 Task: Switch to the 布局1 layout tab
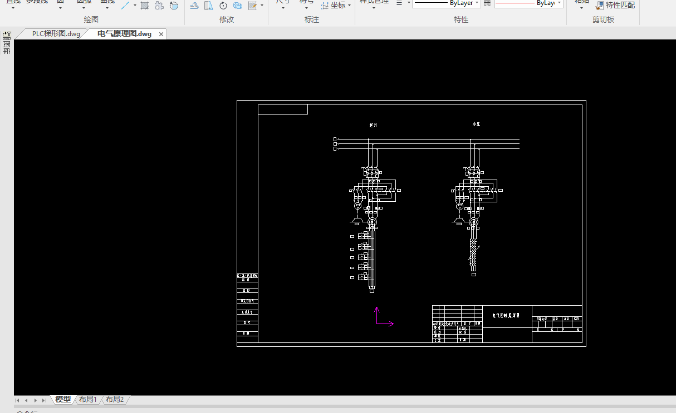[88, 399]
